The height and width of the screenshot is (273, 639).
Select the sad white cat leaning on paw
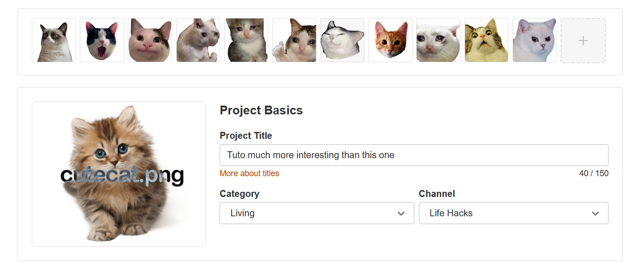pyautogui.click(x=198, y=40)
